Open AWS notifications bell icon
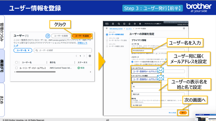This screenshot has width=216, height=121. tap(130, 24)
